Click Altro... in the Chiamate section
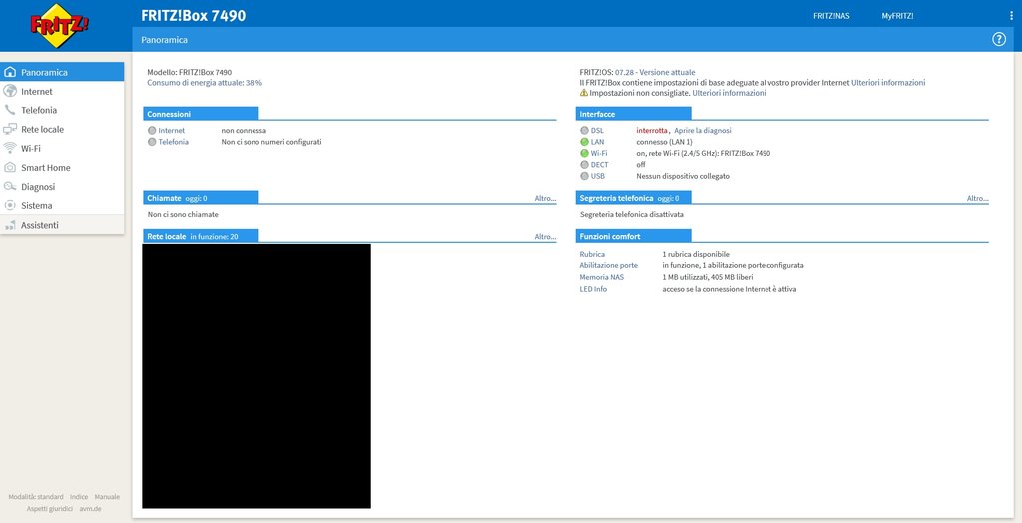 (x=545, y=198)
